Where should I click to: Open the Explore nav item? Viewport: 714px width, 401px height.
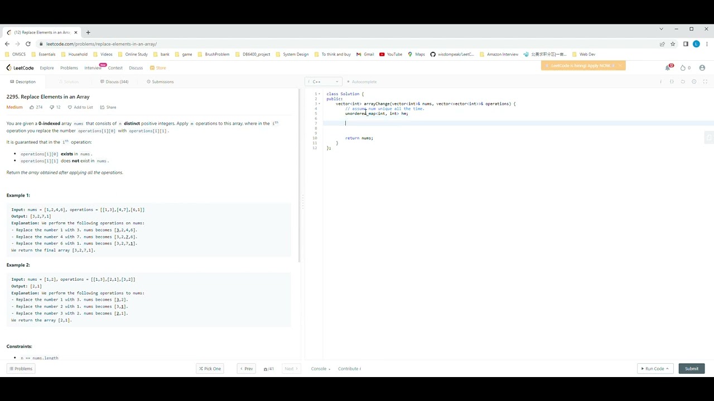[47, 68]
